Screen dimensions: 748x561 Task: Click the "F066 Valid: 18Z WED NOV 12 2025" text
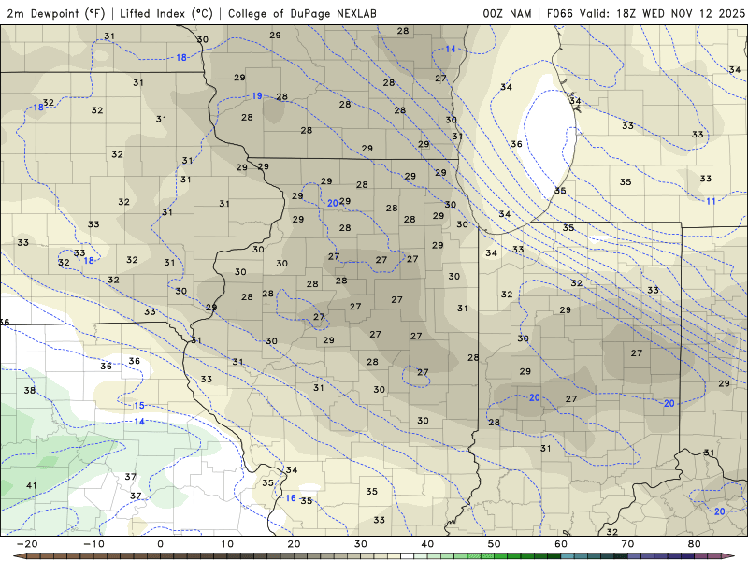[646, 13]
